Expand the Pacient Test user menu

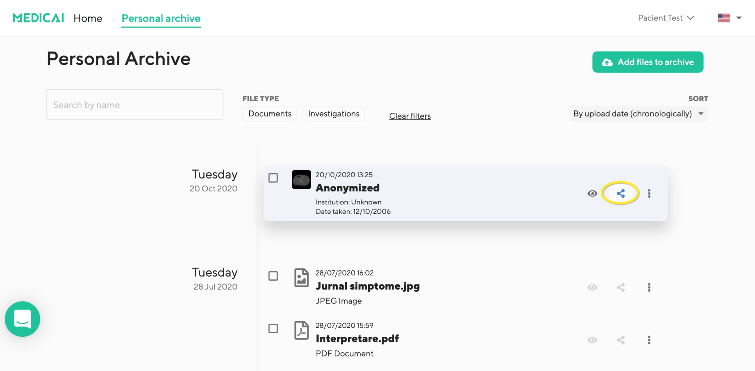[x=666, y=18]
